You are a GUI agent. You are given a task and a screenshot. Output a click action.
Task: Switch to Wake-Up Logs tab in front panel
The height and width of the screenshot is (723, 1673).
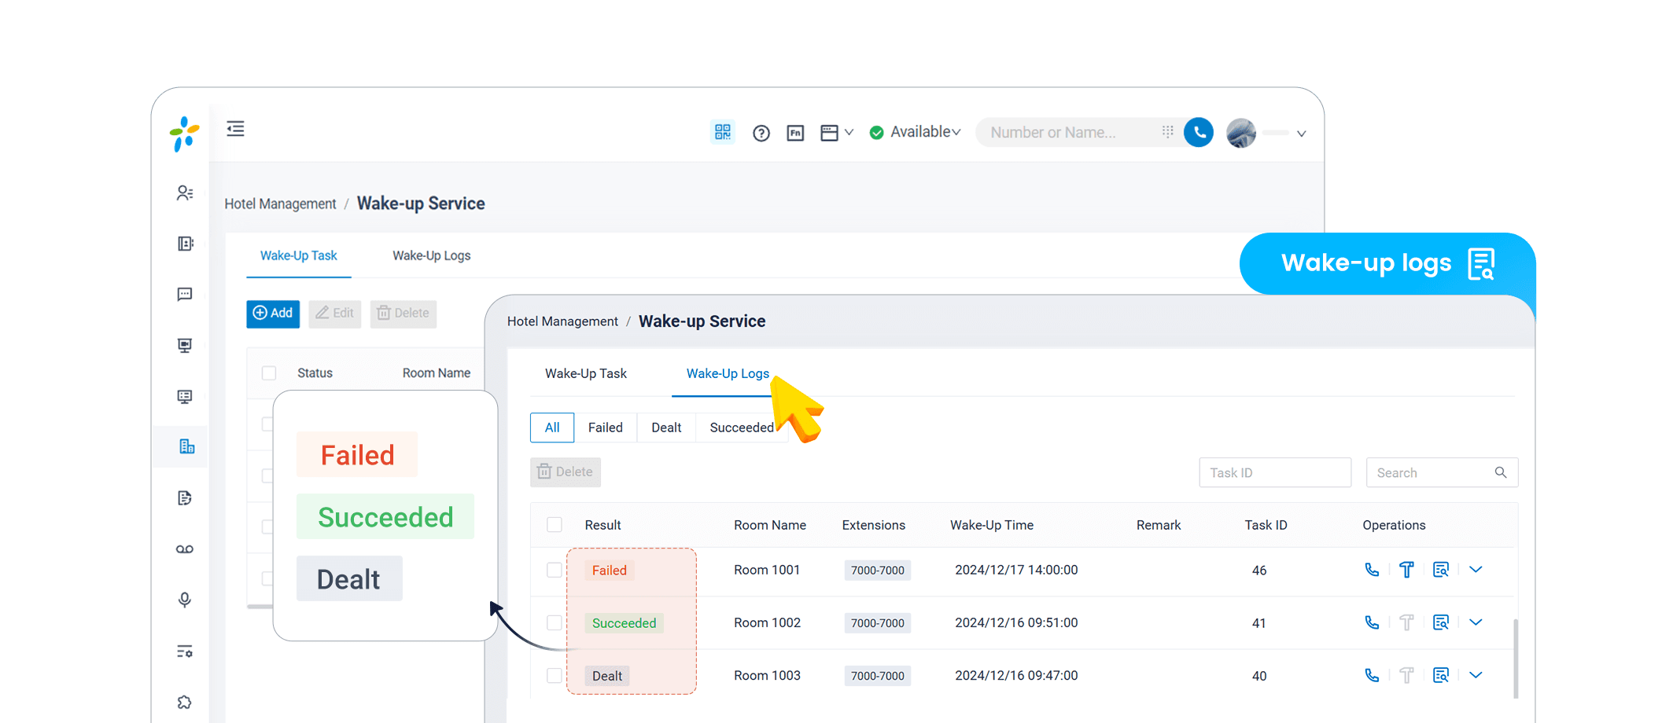pyautogui.click(x=728, y=373)
